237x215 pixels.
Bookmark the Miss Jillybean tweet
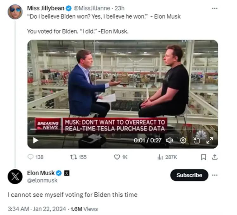[204, 157]
